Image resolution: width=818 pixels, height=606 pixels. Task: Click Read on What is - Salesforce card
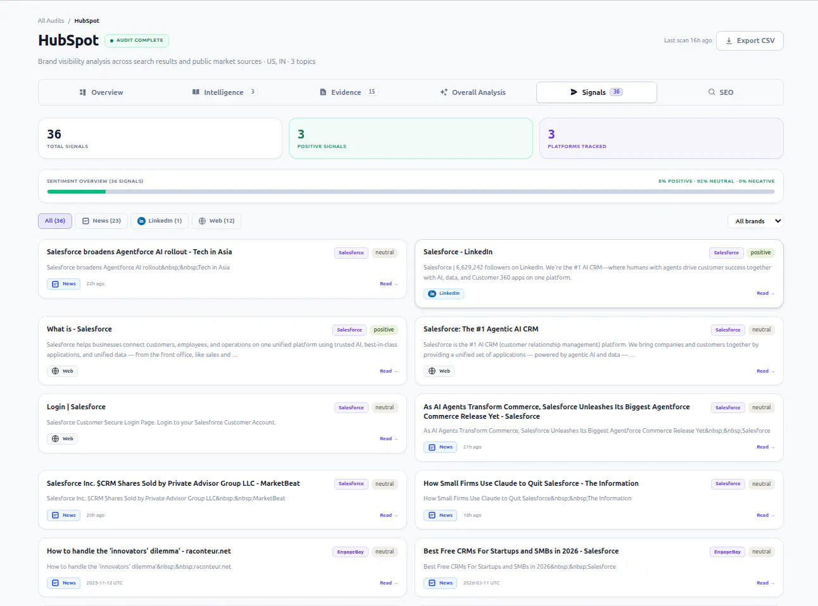[x=388, y=371]
